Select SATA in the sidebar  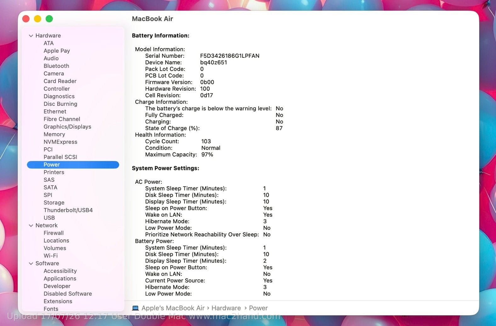50,187
